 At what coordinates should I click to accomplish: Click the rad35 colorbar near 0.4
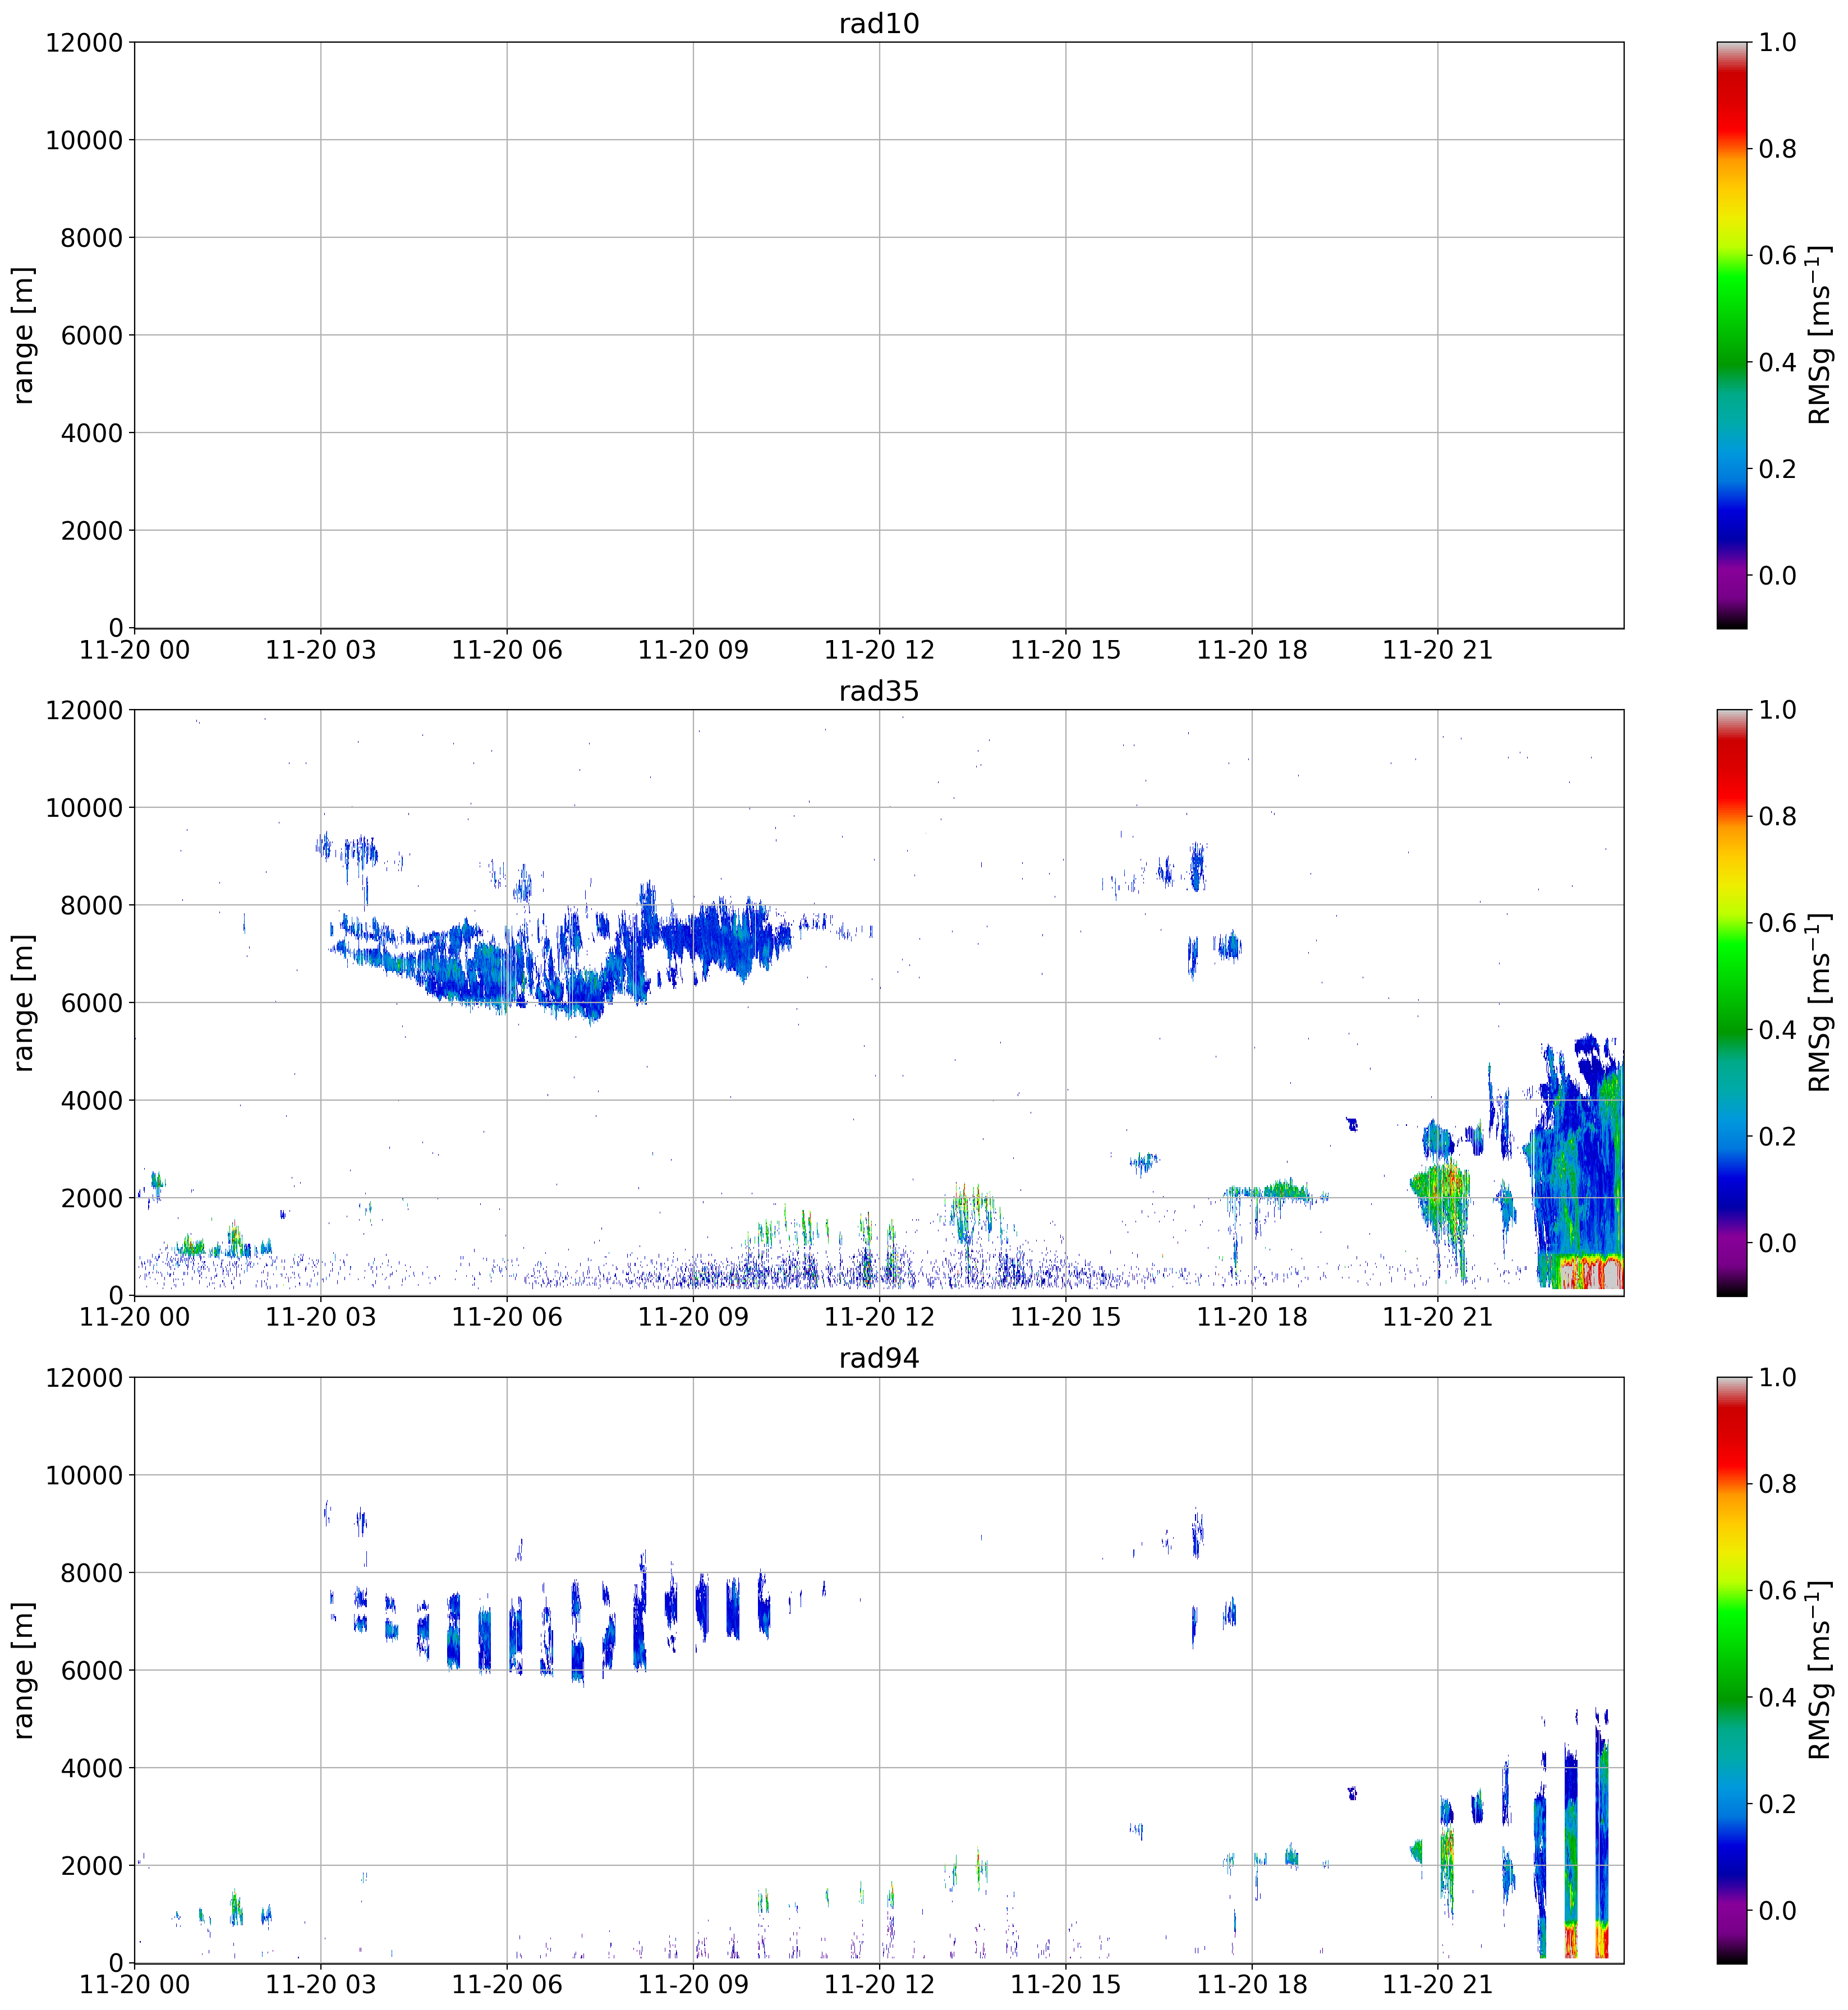click(1732, 1030)
